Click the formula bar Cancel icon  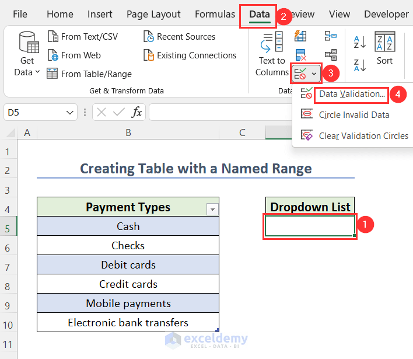pos(101,113)
